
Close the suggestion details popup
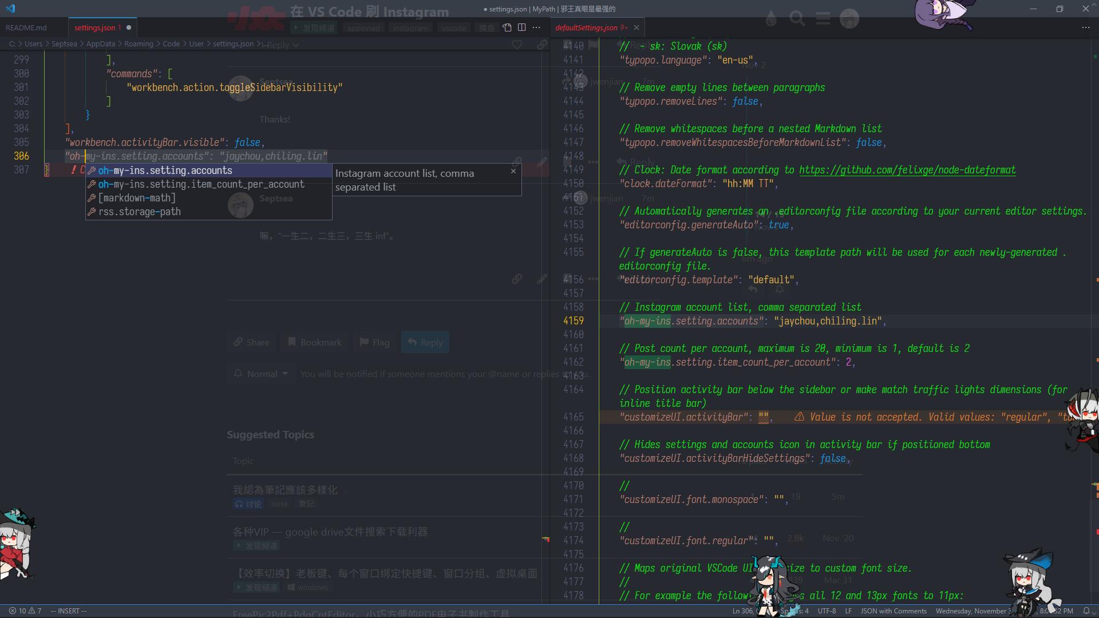[513, 171]
